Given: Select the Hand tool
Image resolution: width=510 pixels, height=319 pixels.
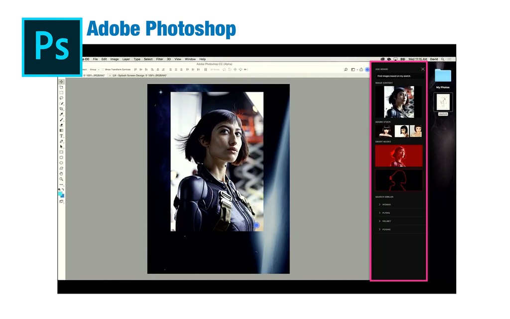Looking at the screenshot, I should click(61, 174).
